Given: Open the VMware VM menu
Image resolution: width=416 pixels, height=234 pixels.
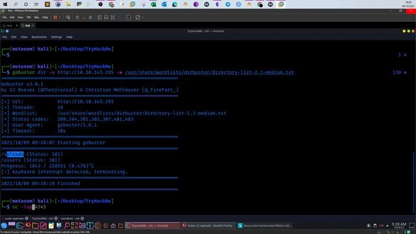Looking at the screenshot, I should (x=29, y=18).
